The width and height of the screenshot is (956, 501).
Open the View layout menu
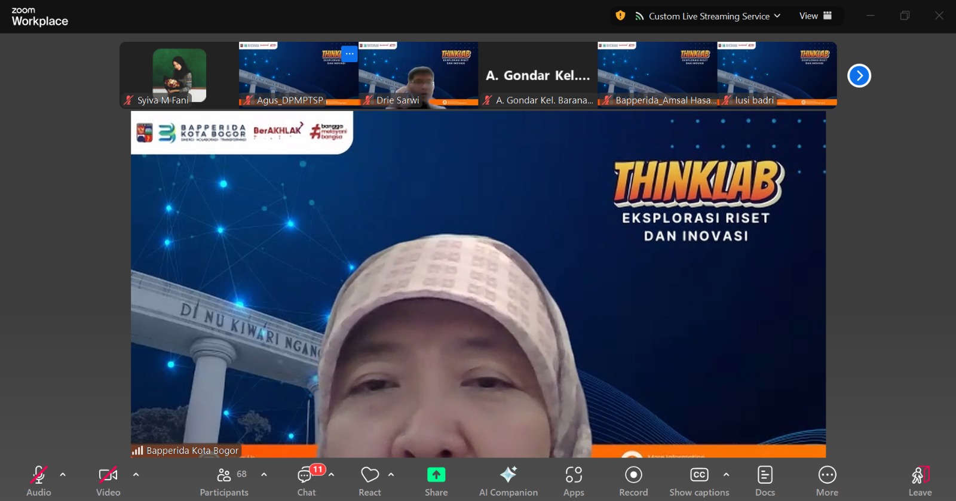[815, 16]
